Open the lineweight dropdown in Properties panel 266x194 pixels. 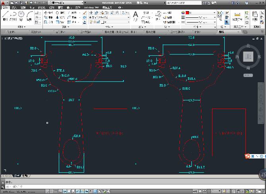(x=200, y=17)
